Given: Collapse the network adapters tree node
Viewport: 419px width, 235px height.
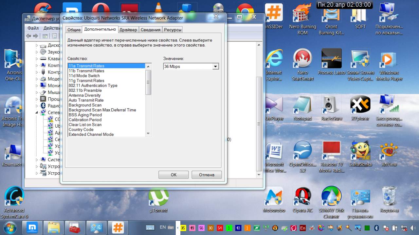Looking at the screenshot, I should 37,113.
